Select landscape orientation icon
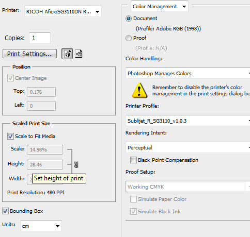This screenshot has height=237, width=250. [79, 54]
